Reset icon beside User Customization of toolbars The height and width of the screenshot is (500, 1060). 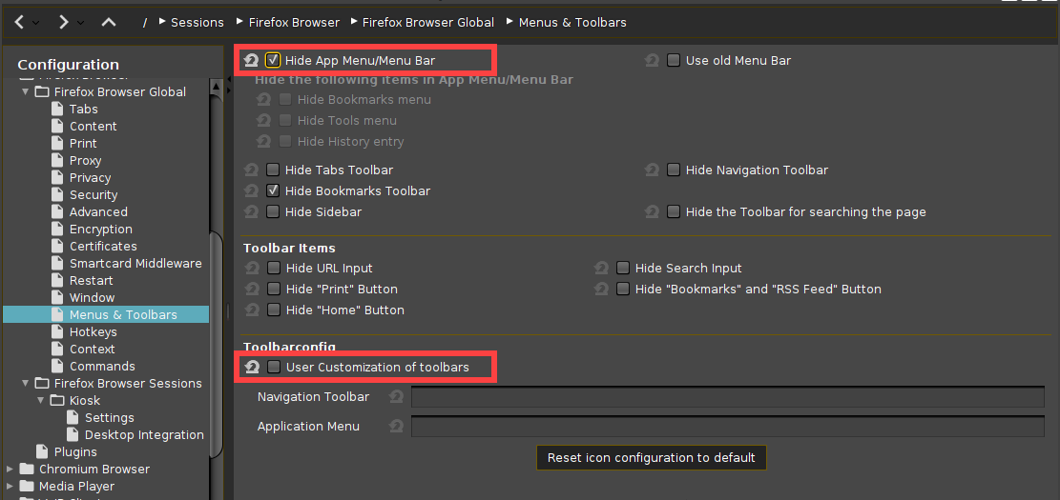(x=252, y=368)
